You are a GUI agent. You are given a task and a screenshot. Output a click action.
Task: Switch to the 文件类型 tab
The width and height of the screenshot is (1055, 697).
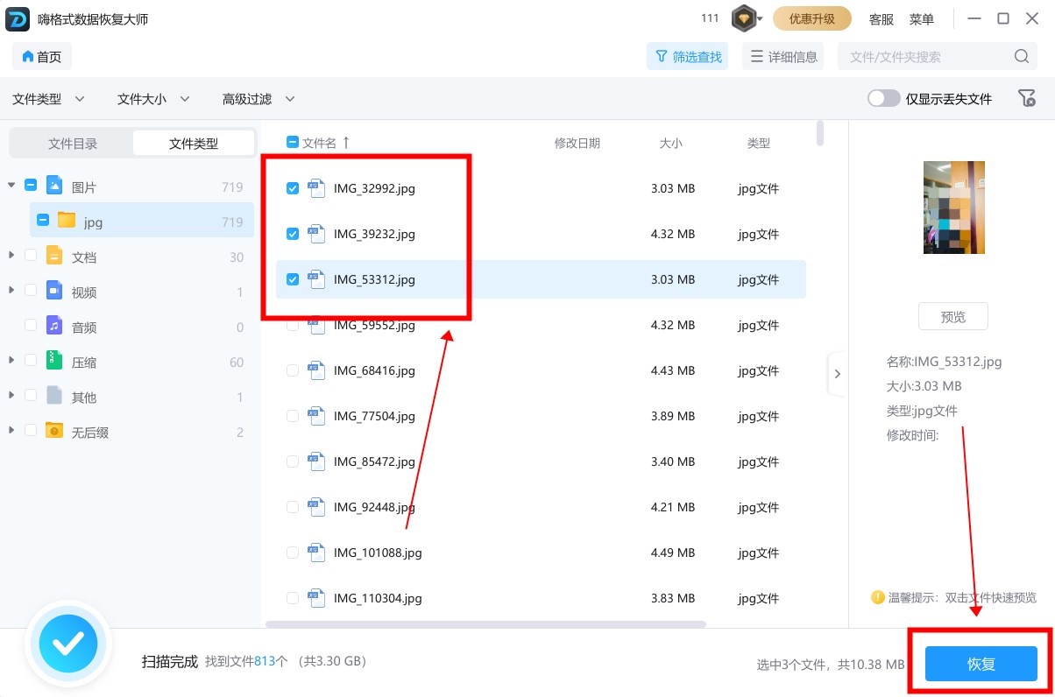pyautogui.click(x=194, y=144)
